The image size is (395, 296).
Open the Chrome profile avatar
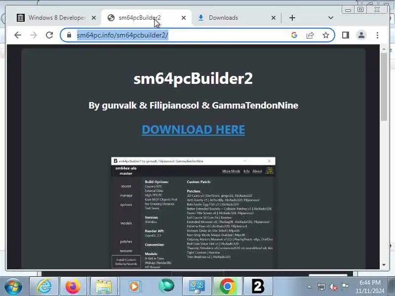(x=361, y=35)
